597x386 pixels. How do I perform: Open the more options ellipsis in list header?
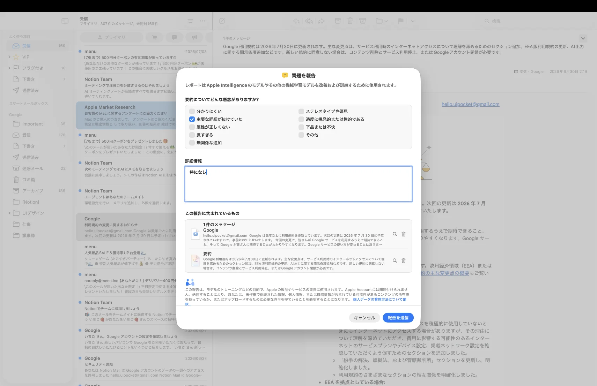[x=202, y=21]
